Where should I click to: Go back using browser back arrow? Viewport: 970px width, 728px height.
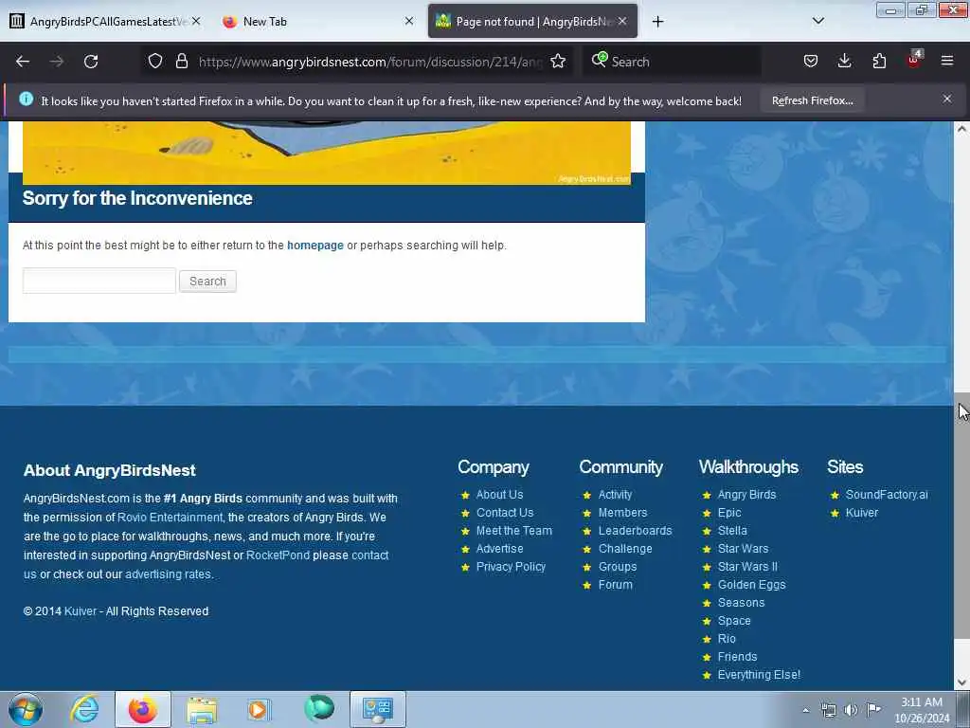point(23,62)
